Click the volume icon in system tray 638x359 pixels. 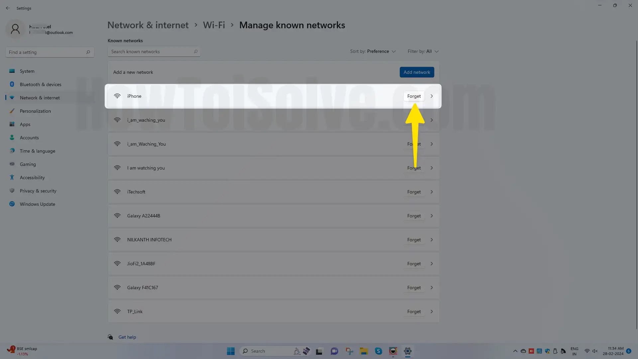[x=595, y=351]
